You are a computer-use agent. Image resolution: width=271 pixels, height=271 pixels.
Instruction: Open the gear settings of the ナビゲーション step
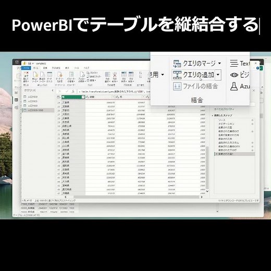[252, 124]
